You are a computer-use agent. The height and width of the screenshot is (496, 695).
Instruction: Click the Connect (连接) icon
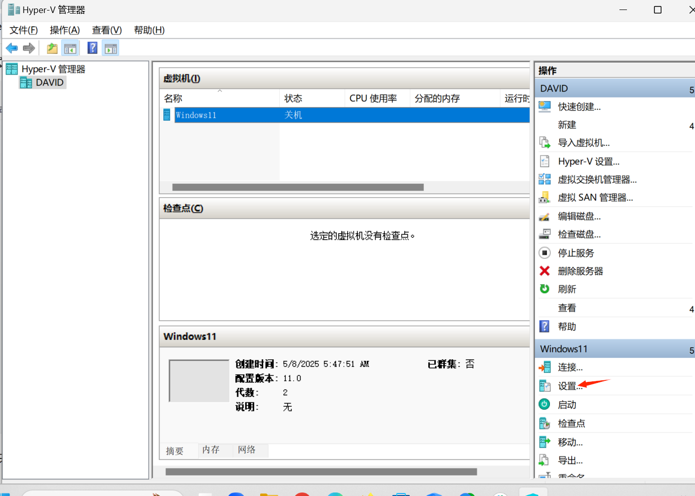pos(545,367)
